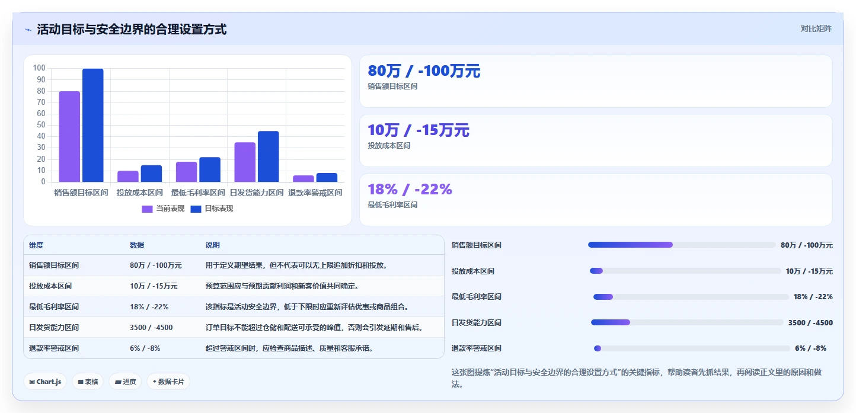Click the 对比矩阵 label in the header
This screenshot has height=413, width=856.
click(816, 28)
